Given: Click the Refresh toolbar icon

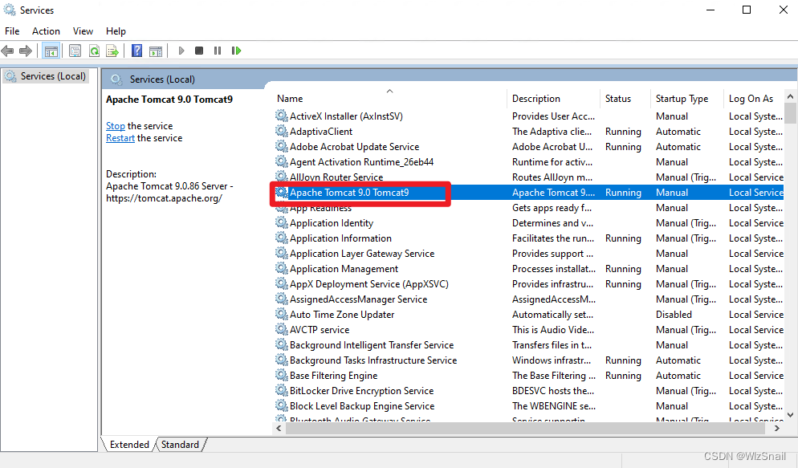Looking at the screenshot, I should pyautogui.click(x=94, y=51).
